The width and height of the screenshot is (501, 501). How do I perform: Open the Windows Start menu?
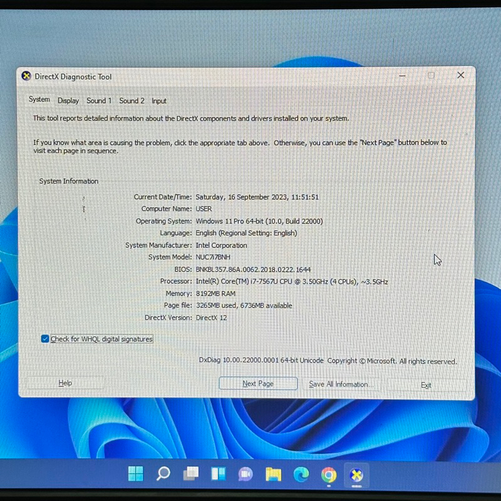(x=135, y=473)
